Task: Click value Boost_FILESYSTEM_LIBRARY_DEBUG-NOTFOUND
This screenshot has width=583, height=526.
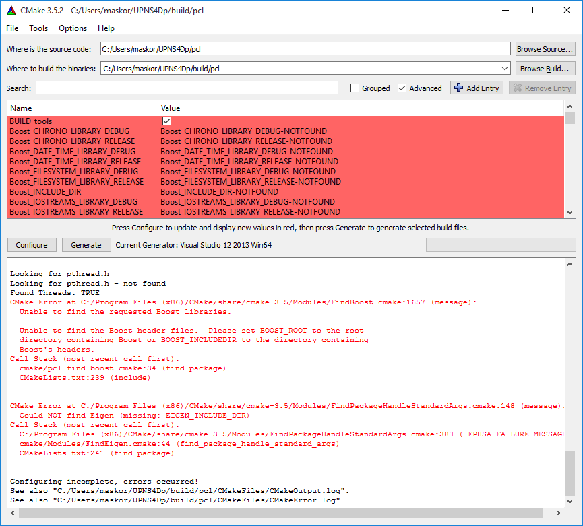Action: pos(248,172)
